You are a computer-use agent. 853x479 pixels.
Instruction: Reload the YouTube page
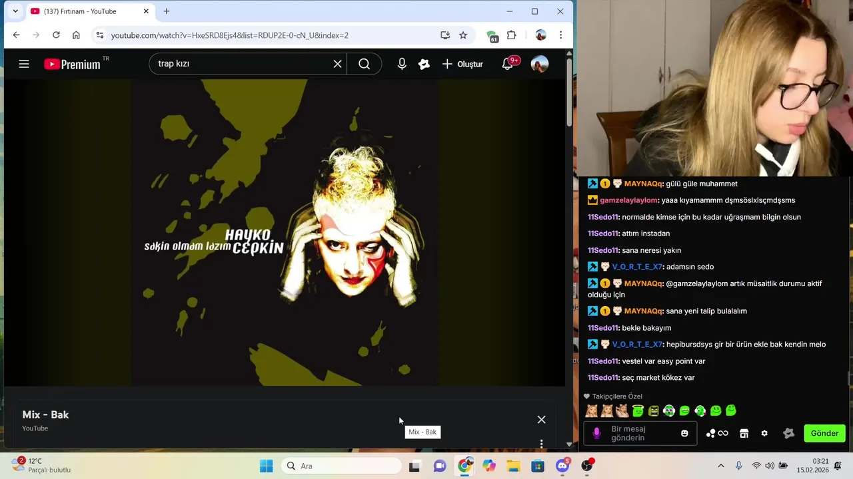tap(56, 35)
